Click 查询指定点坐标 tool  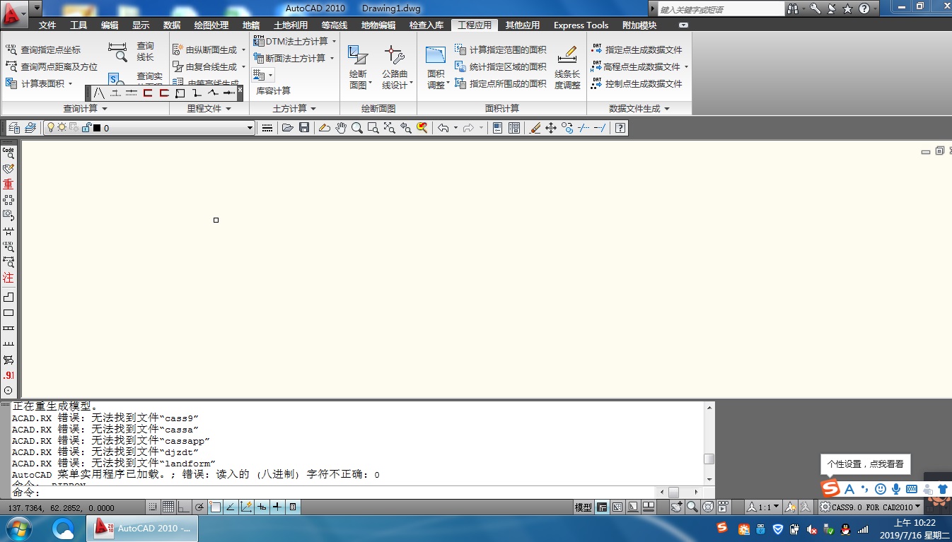click(x=43, y=49)
